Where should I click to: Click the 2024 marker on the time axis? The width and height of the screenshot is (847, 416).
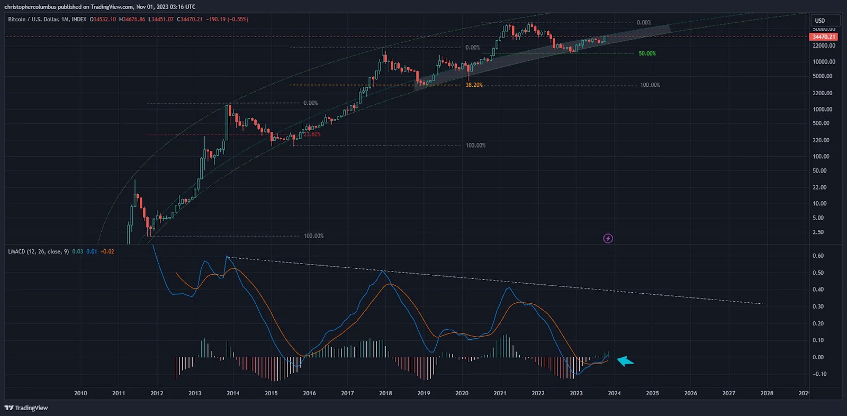click(614, 393)
